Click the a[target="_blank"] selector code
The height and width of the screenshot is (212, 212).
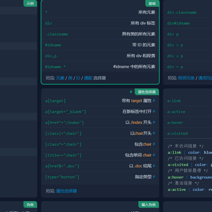[x=66, y=112]
